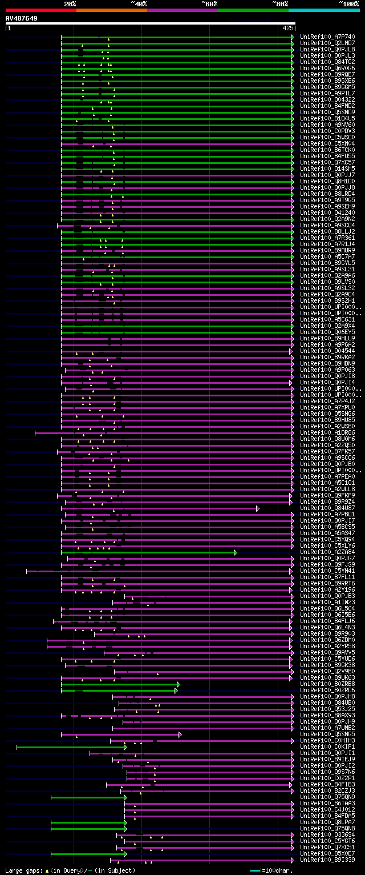Select the UniRef100_B4FMD2 label

click(x=327, y=106)
